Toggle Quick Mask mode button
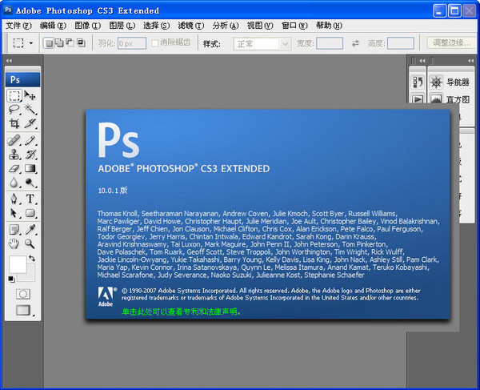 (x=22, y=294)
